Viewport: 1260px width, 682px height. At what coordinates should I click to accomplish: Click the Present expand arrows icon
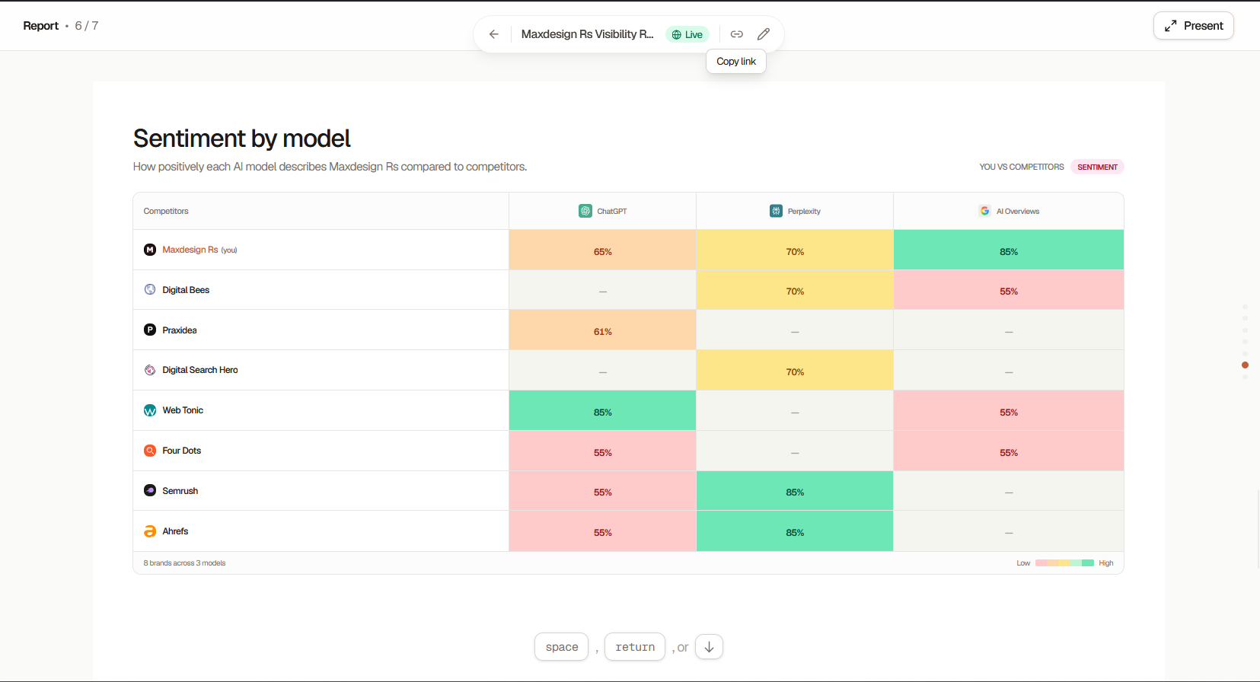1171,26
